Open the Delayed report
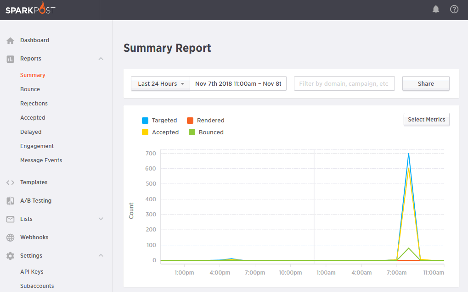Screen dimensions: 468x292 pos(31,132)
